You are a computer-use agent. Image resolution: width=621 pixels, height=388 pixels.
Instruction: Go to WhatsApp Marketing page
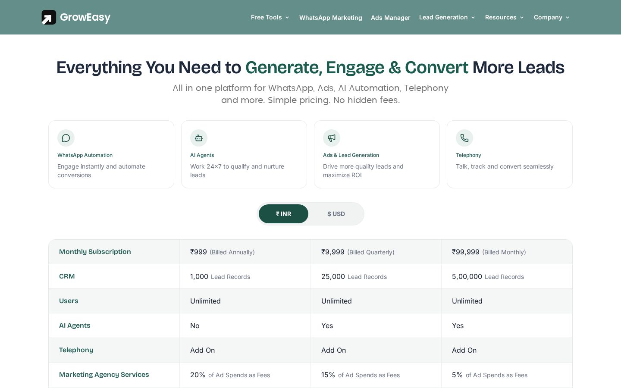pyautogui.click(x=331, y=18)
